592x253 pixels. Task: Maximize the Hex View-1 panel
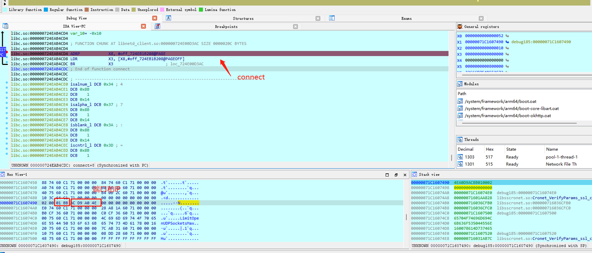(387, 175)
